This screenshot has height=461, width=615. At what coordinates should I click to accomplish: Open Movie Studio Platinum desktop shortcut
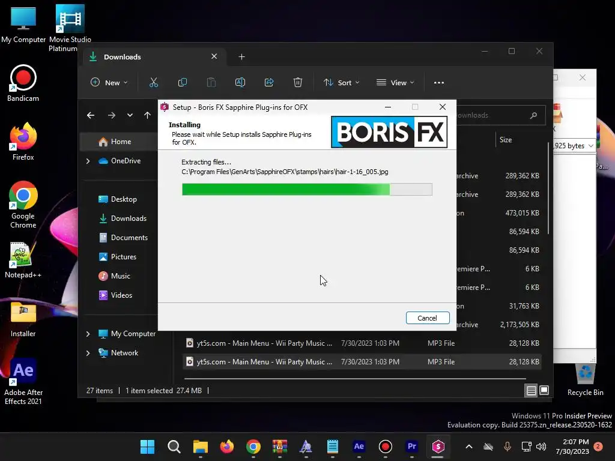click(70, 28)
